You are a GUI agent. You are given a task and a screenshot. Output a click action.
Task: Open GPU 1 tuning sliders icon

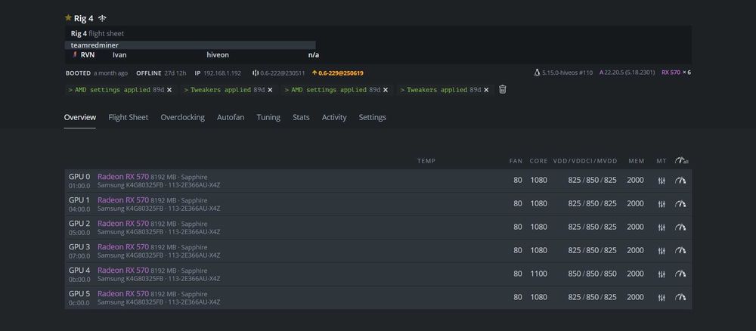(x=661, y=204)
